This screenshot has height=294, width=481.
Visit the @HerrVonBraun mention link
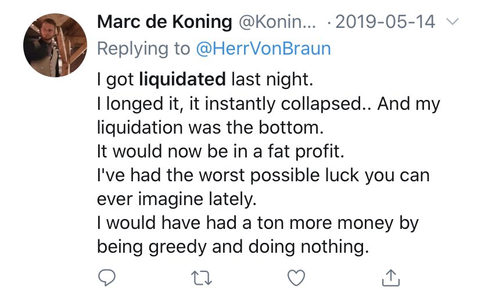pyautogui.click(x=264, y=48)
